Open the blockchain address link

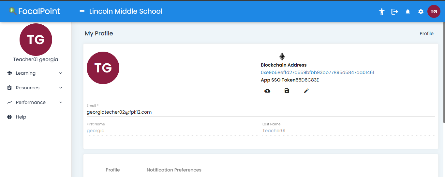pyautogui.click(x=318, y=72)
